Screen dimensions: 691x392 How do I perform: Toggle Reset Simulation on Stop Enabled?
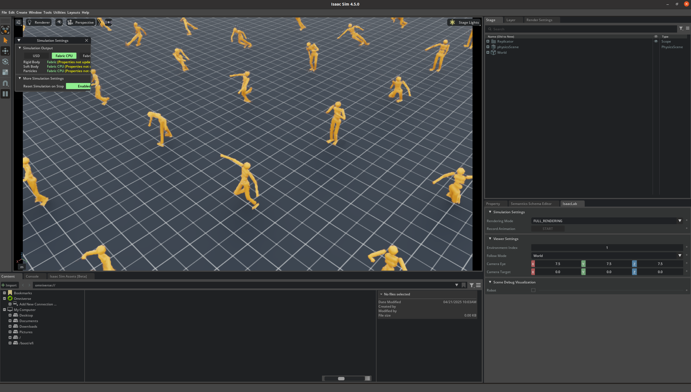79,86
